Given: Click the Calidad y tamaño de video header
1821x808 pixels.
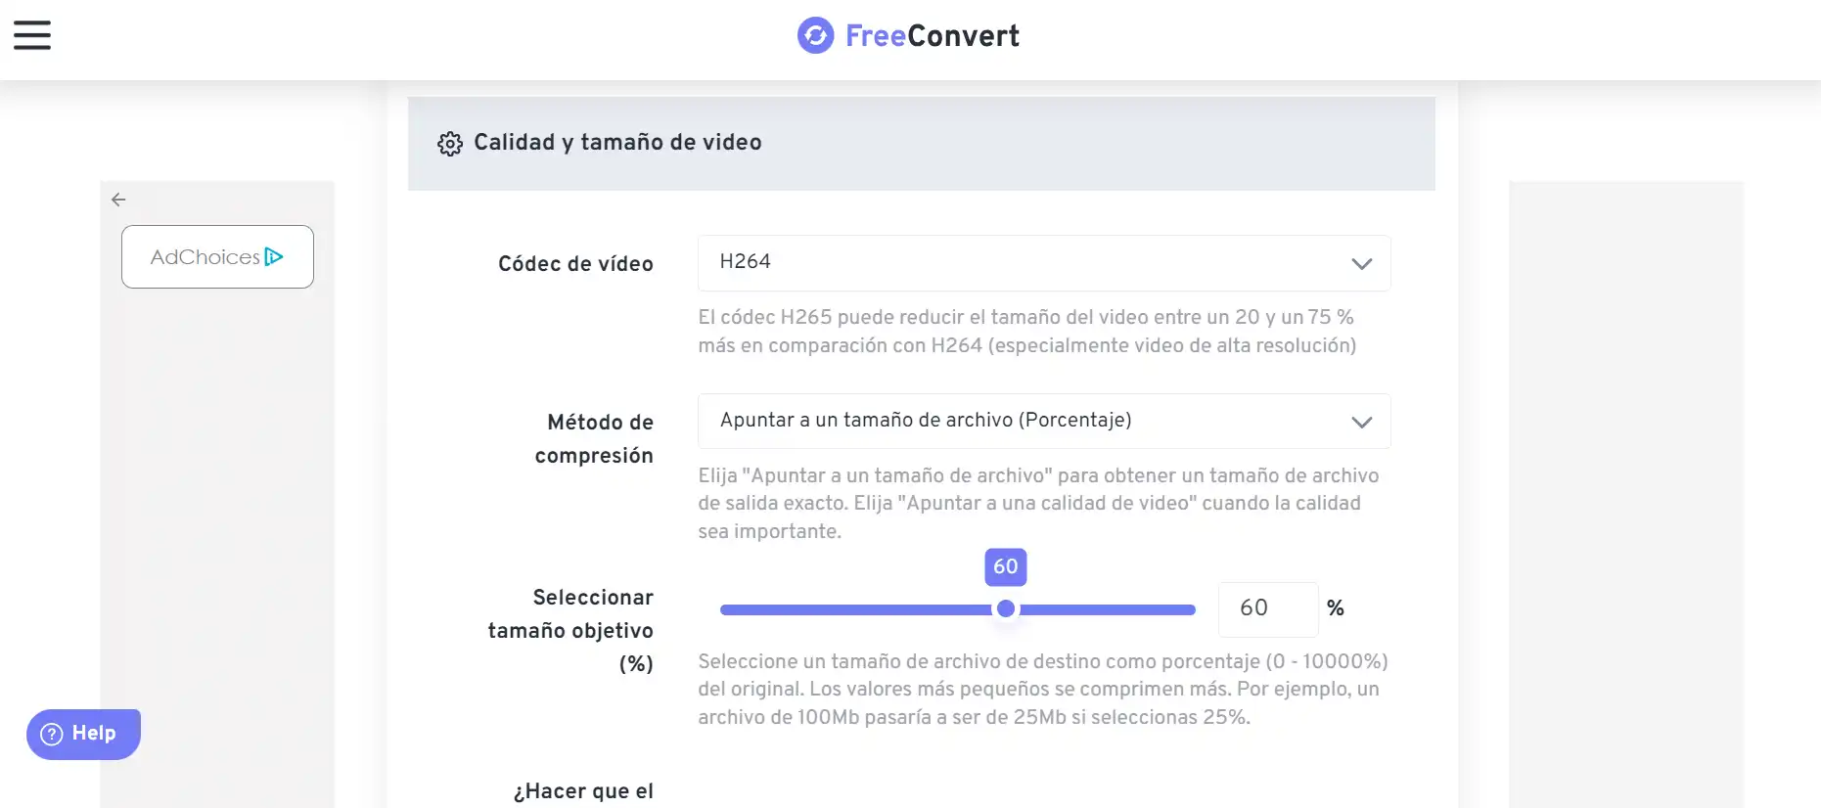Looking at the screenshot, I should [617, 143].
